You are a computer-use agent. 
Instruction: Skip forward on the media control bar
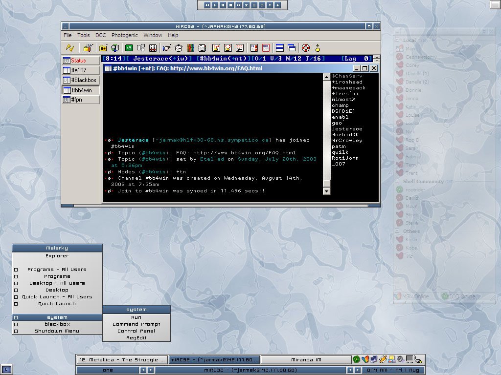point(238,5)
